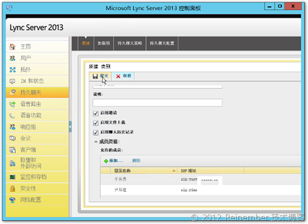308x224 pixels.
Task: Click 删除 to remove member
Action: click(x=136, y=161)
